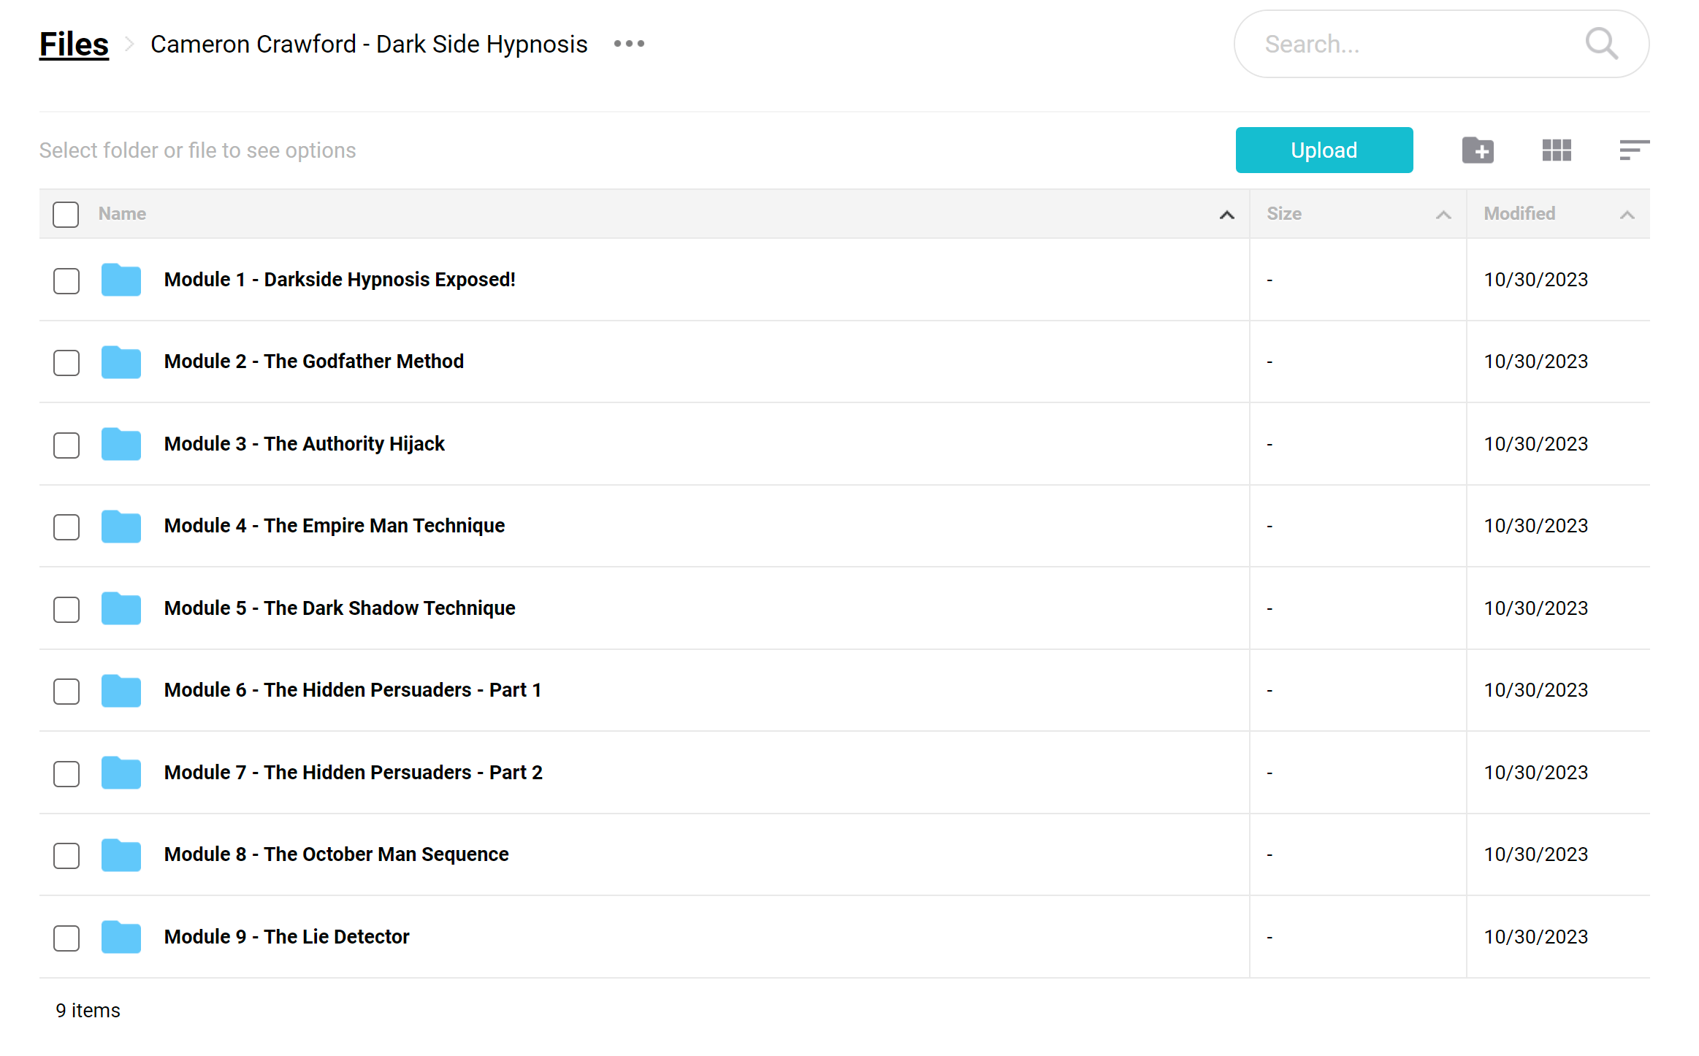Check Module 7 - Hidden Persuaders Part 2 checkbox
Screen dimensions: 1699x1056
(66, 773)
